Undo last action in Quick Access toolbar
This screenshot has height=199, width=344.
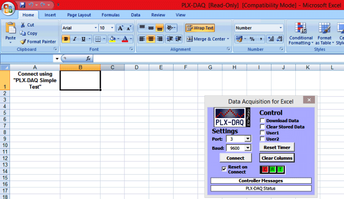coord(31,5)
